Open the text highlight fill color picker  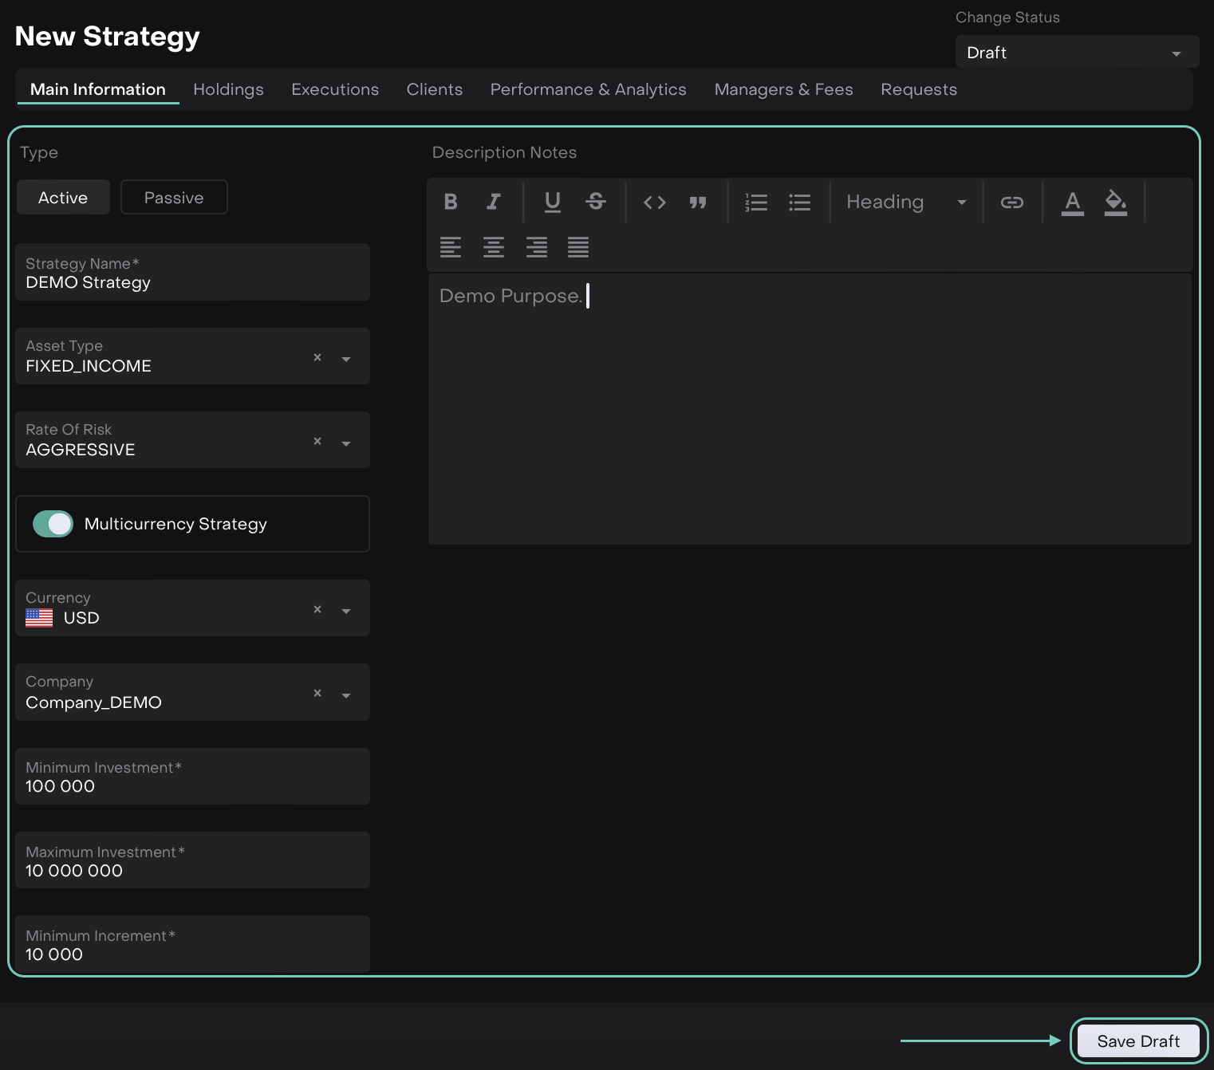[x=1115, y=203]
